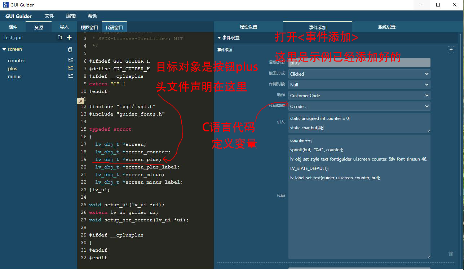Click the 目标对象 field containing plus

359,63
